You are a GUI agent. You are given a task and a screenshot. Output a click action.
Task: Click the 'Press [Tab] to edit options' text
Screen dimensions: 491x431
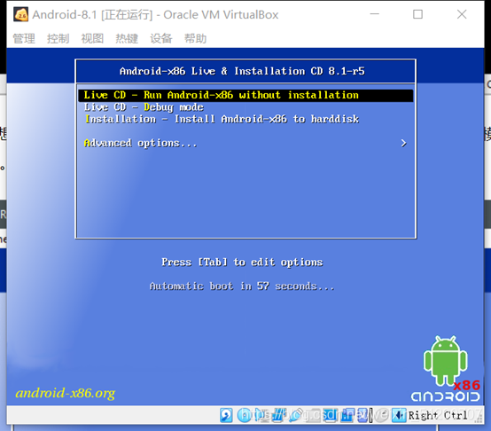click(242, 262)
